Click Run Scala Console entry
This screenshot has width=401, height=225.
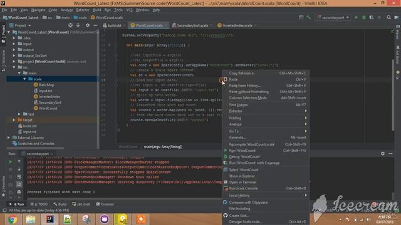pos(266,188)
